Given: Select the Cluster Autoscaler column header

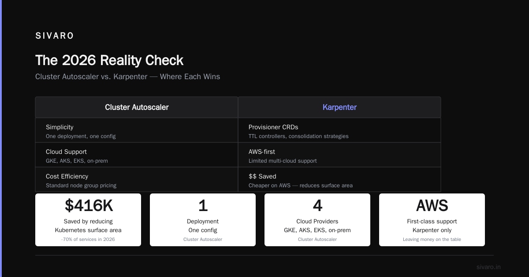Looking at the screenshot, I should pos(137,107).
